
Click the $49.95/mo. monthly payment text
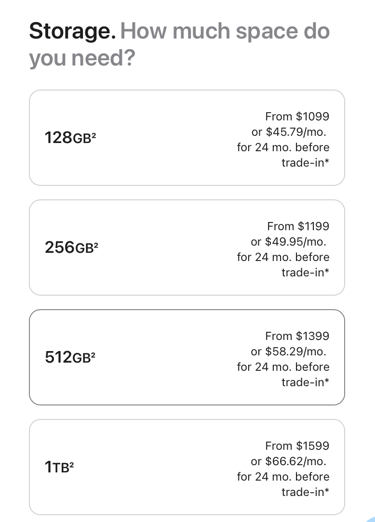[295, 242]
